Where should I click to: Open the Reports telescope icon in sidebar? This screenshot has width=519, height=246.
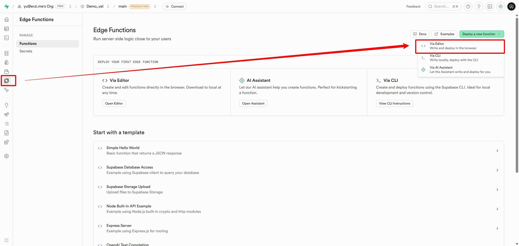click(6, 114)
